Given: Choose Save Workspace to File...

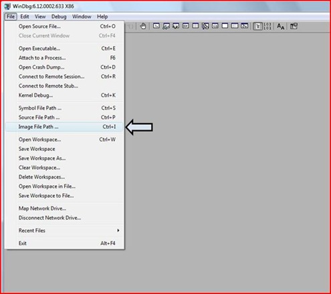Looking at the screenshot, I should click(64, 196).
